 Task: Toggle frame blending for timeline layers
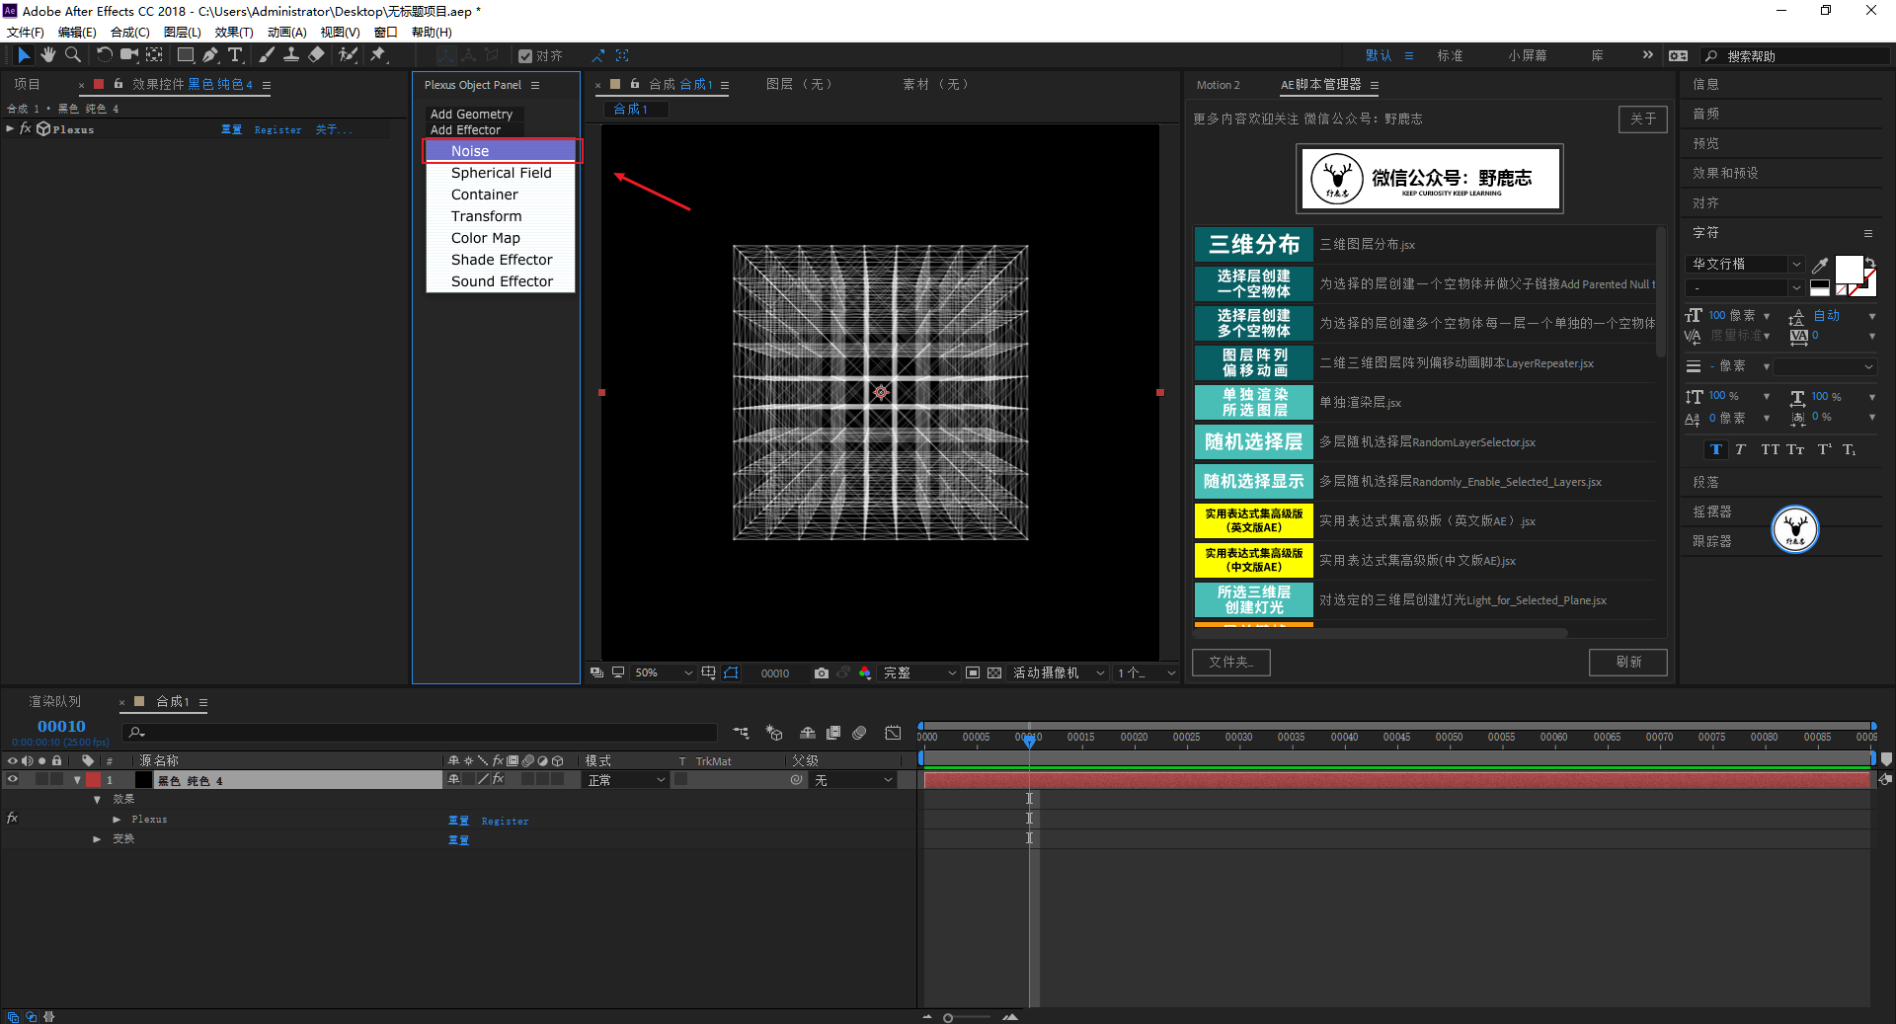click(833, 733)
